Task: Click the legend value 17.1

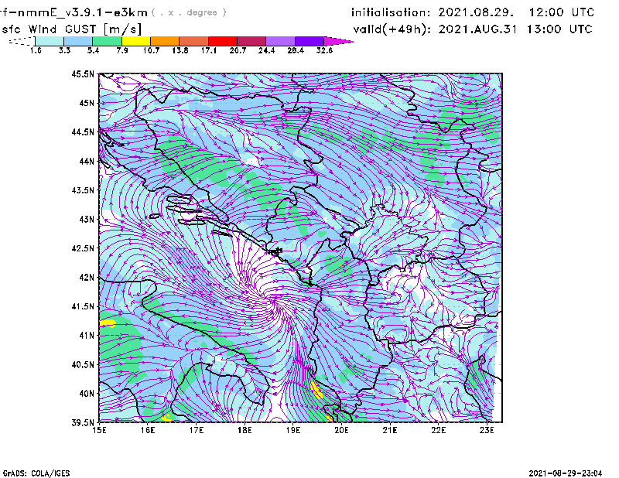Action: (x=209, y=50)
